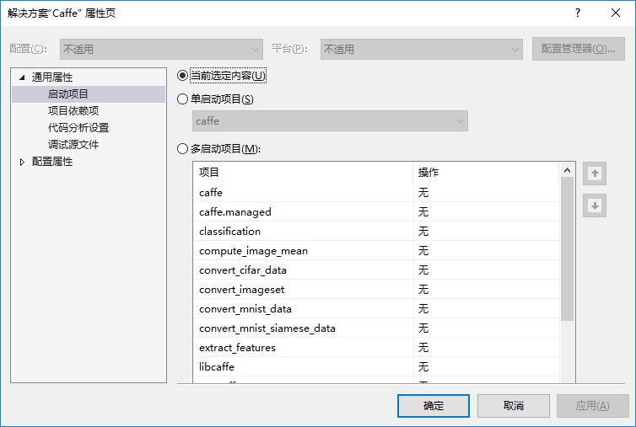
Task: Expand the 配置属性 tree node
Action: click(22, 162)
